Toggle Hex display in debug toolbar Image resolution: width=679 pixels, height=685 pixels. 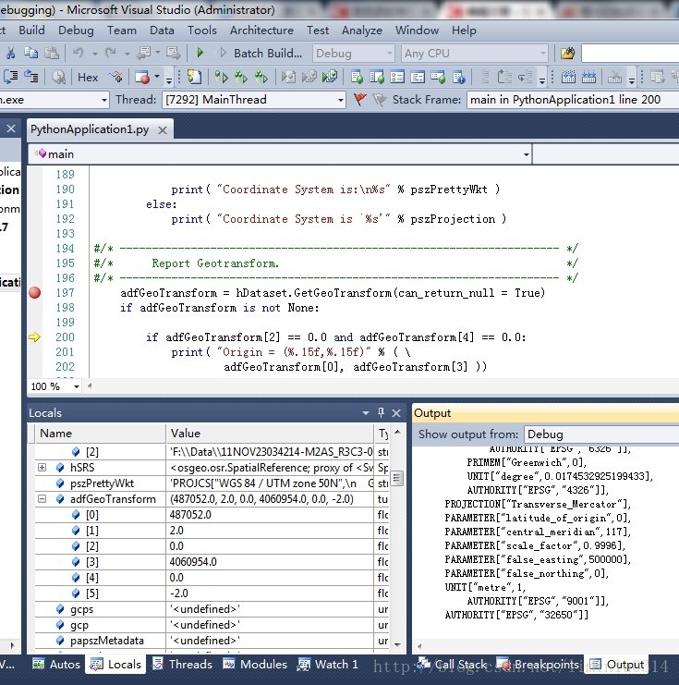coord(88,77)
